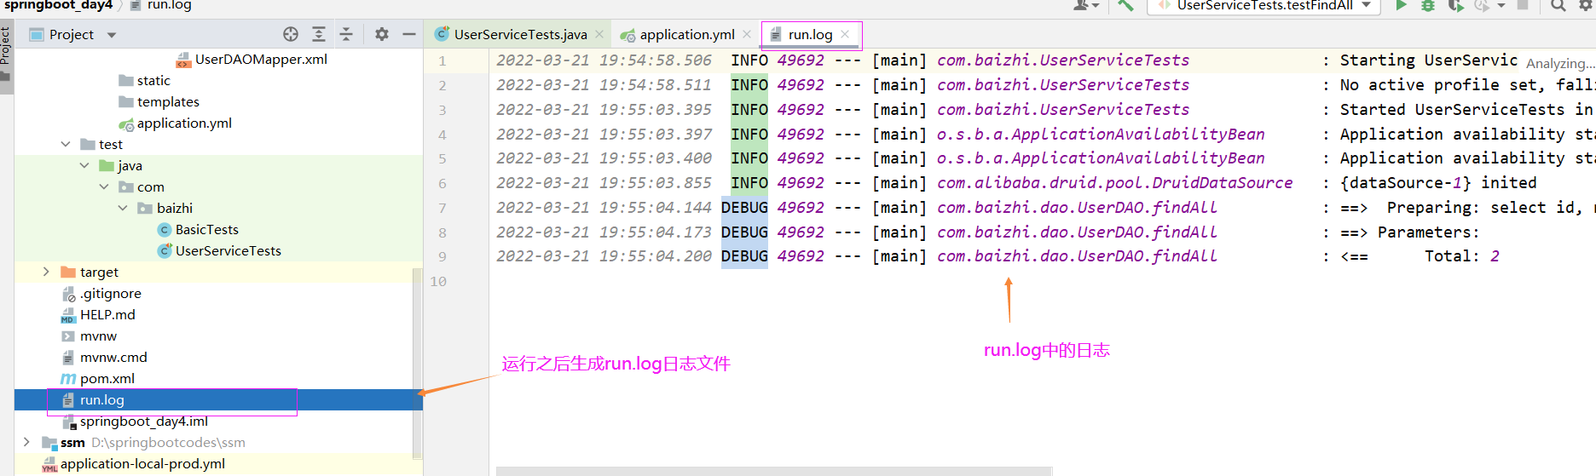Click the Collapse All icon in Project panel
Screen dimensions: 1596x476
346,34
